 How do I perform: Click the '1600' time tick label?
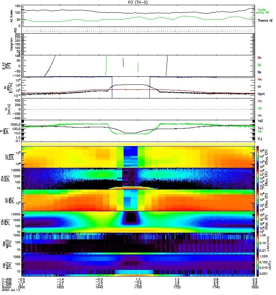coord(21,287)
